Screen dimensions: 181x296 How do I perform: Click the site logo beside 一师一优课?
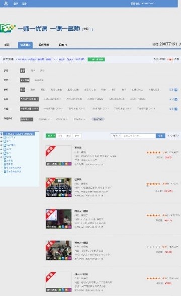[x=8, y=28]
